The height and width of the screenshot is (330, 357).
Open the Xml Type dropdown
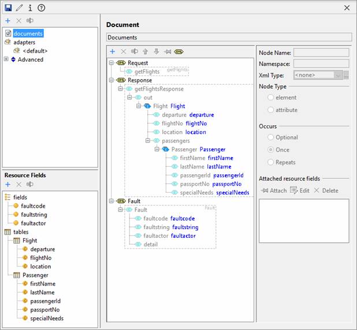(x=338, y=75)
